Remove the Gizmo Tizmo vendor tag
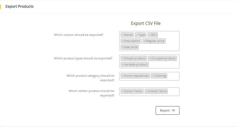 point(123,91)
